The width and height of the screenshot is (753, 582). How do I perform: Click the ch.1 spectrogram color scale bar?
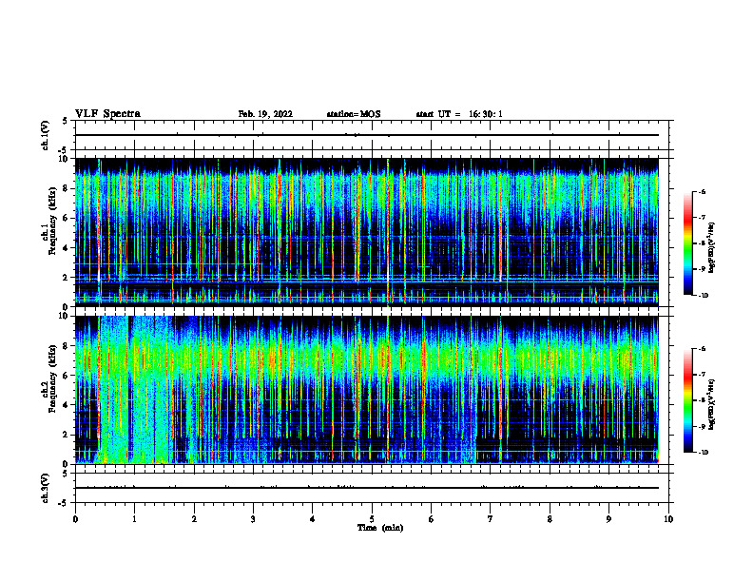click(x=687, y=243)
